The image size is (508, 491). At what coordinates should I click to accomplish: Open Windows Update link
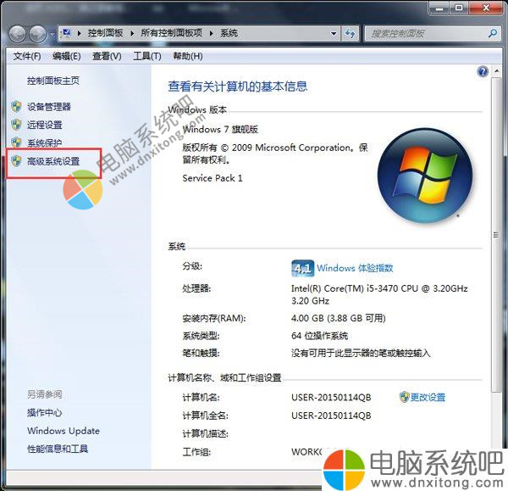click(x=63, y=431)
